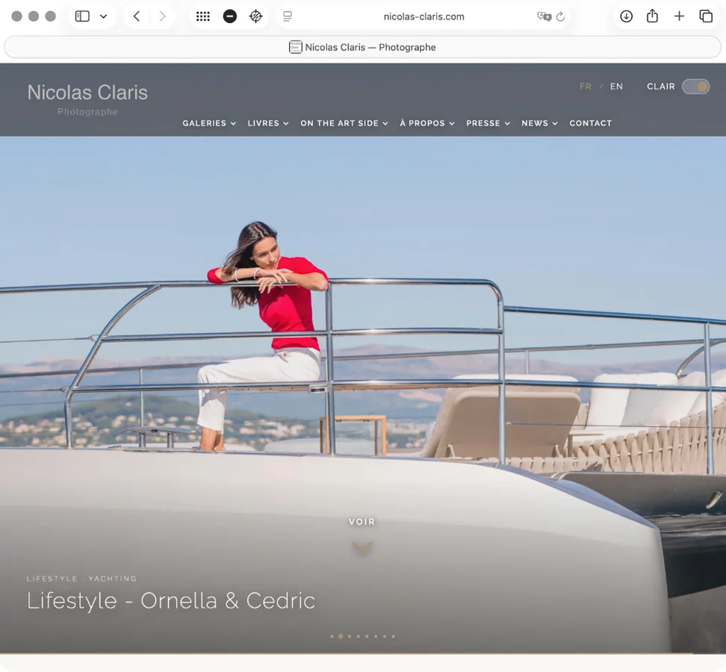726x672 pixels.
Task: Expand the PRESSE menu
Action: tap(488, 123)
